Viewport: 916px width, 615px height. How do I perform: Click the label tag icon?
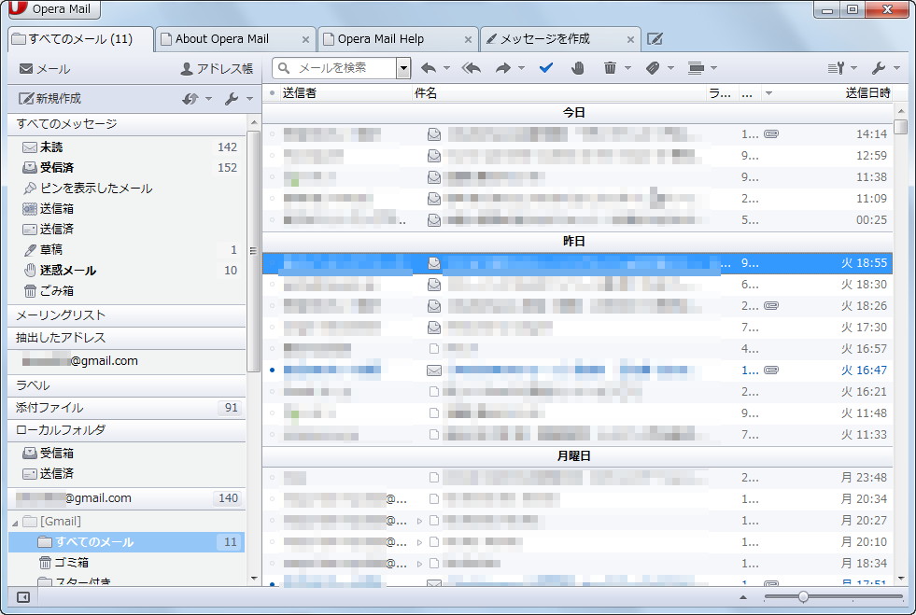pyautogui.click(x=653, y=68)
